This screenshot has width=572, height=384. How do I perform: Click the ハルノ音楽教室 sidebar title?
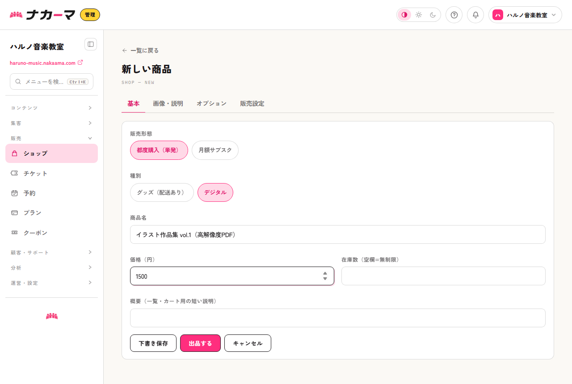[37, 46]
